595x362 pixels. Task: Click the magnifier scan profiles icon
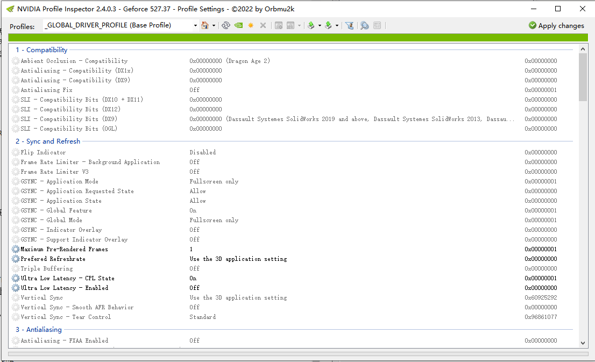pos(364,25)
